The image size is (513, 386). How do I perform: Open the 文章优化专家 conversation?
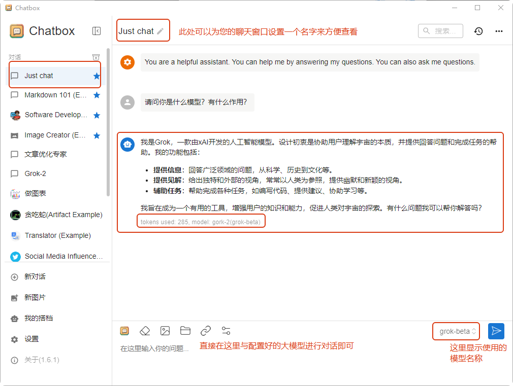(55, 154)
